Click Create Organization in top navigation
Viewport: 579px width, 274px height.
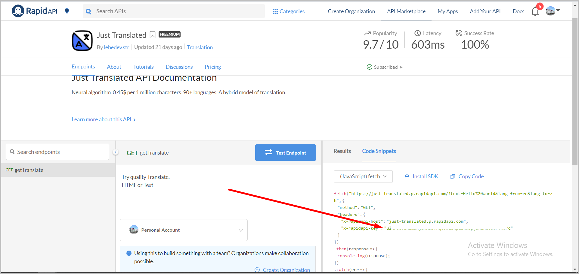point(351,11)
